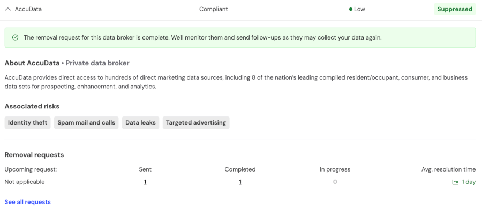Click the removal complete notification banner
Screen dimensions: 482x210
tap(240, 38)
